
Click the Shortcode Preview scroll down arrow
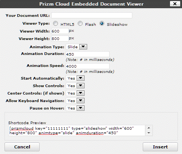tap(149, 133)
